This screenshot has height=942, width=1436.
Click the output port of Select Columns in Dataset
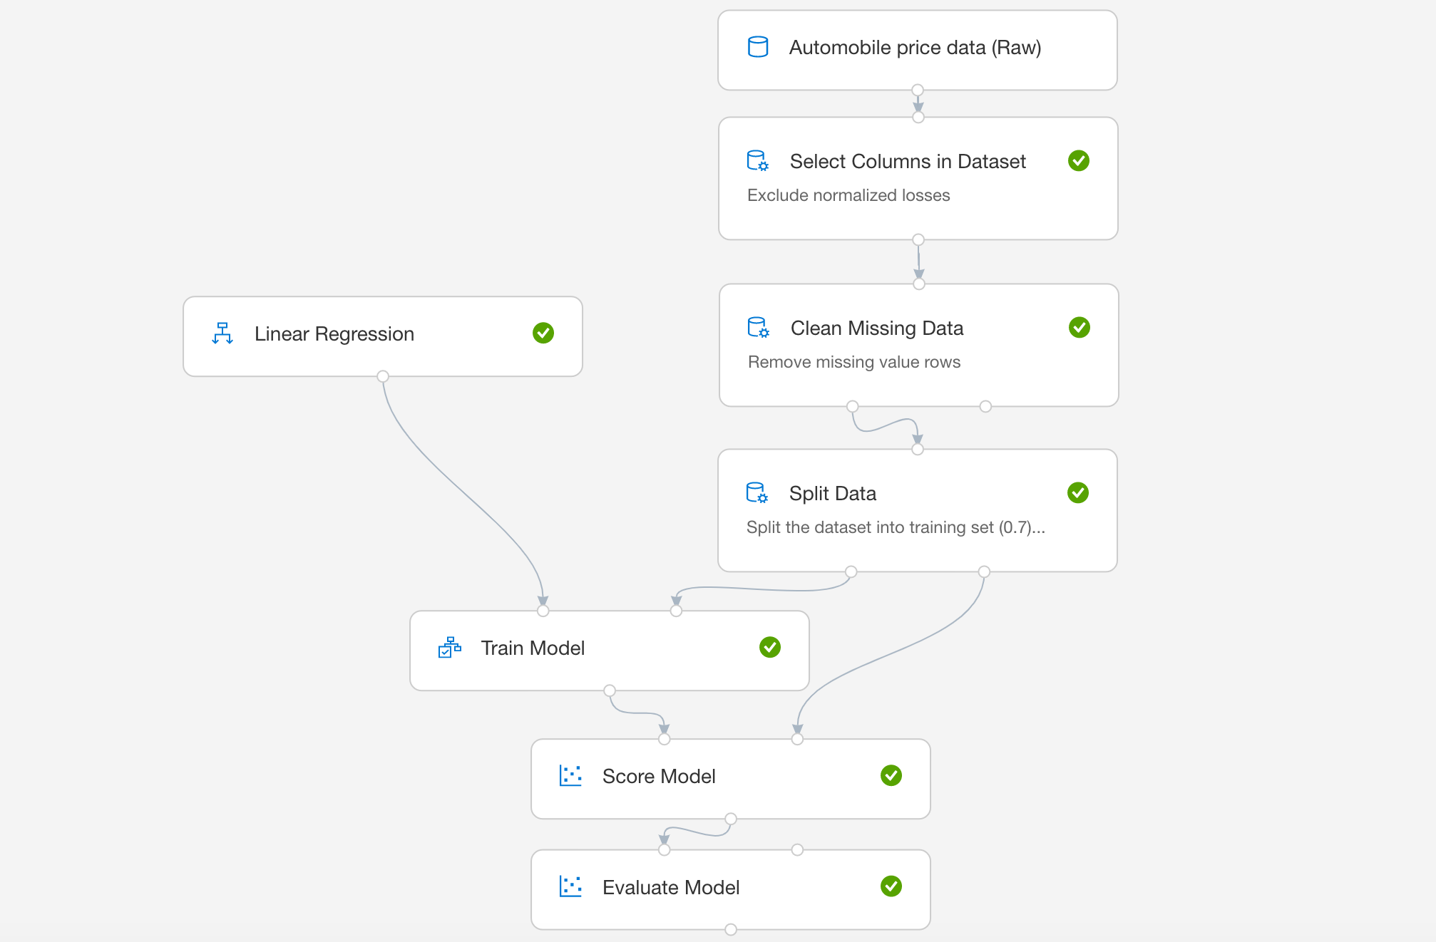click(x=918, y=239)
